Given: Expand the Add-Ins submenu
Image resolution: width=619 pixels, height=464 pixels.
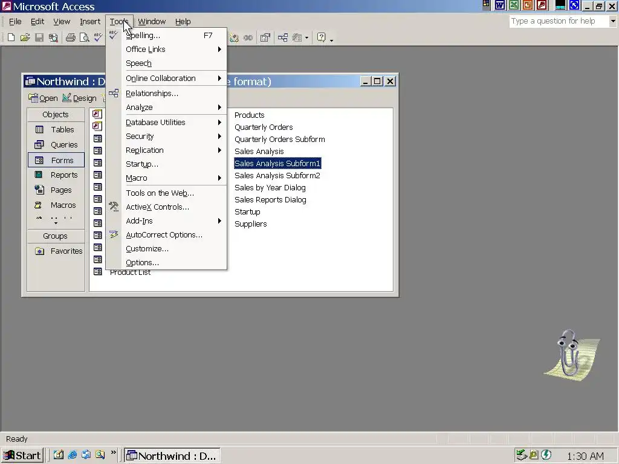Looking at the screenshot, I should (166, 221).
